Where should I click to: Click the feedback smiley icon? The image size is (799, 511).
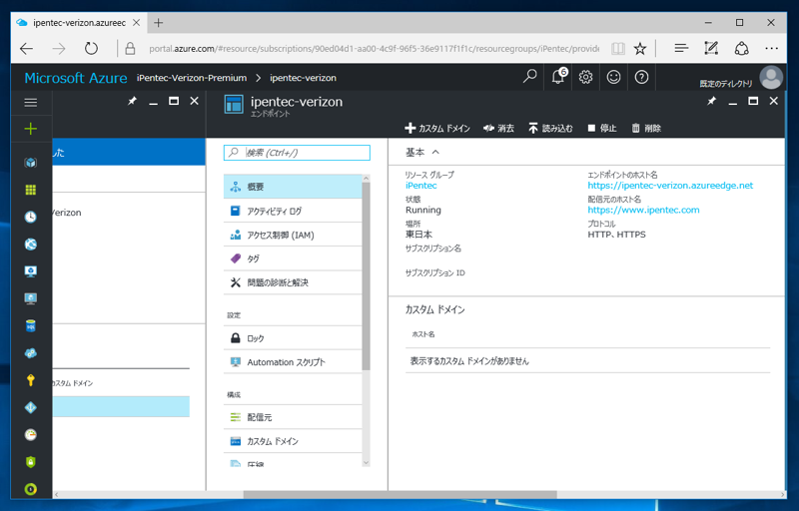[613, 78]
